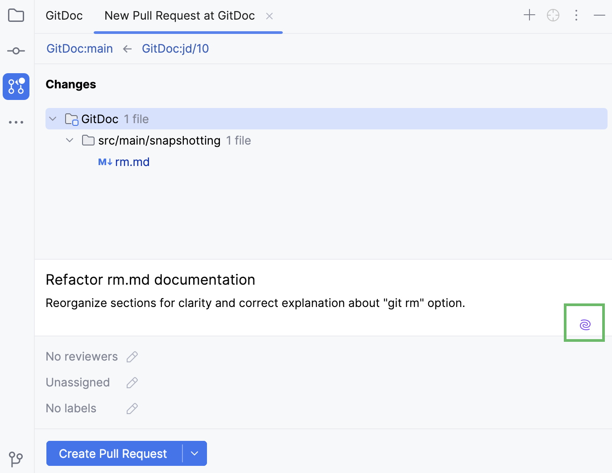This screenshot has width=612, height=473.
Task: Hide the tool window with minimize dash
Action: click(x=600, y=15)
